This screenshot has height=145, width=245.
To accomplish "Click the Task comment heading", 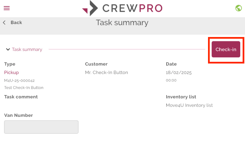I will pyautogui.click(x=21, y=97).
